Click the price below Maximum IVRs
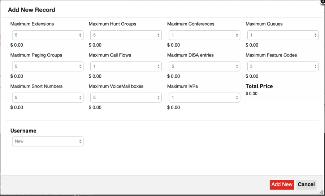Image resolution: width=325 pixels, height=196 pixels. click(x=173, y=107)
